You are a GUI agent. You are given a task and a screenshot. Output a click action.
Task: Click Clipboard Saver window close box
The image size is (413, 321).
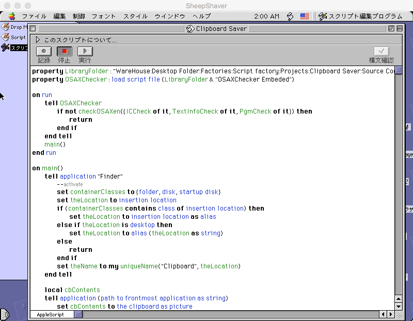point(33,28)
